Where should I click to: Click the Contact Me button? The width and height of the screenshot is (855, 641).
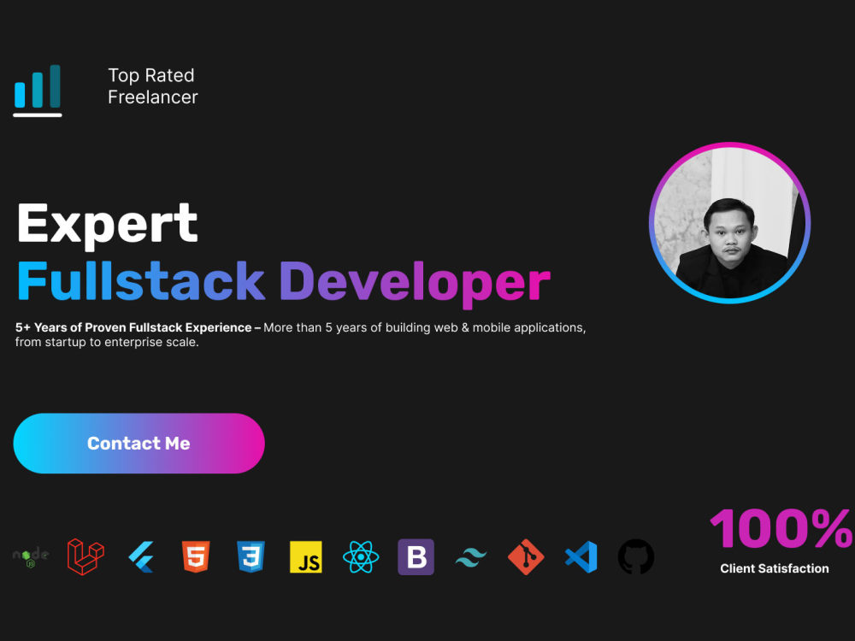click(139, 443)
